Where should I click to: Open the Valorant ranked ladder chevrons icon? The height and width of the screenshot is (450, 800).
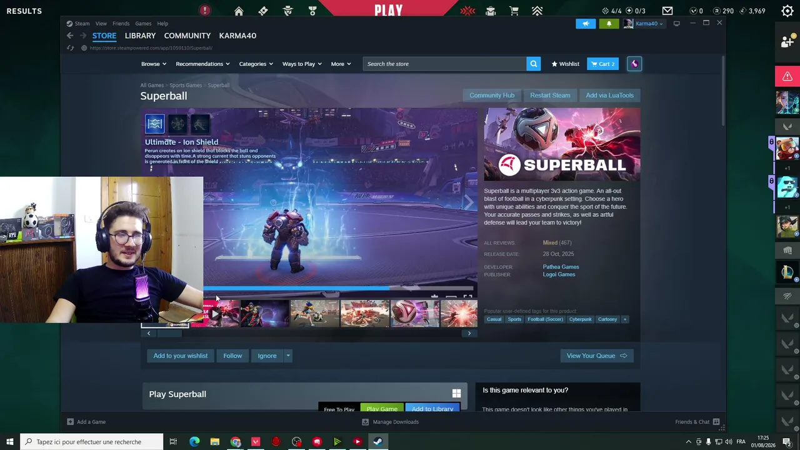coord(537,11)
